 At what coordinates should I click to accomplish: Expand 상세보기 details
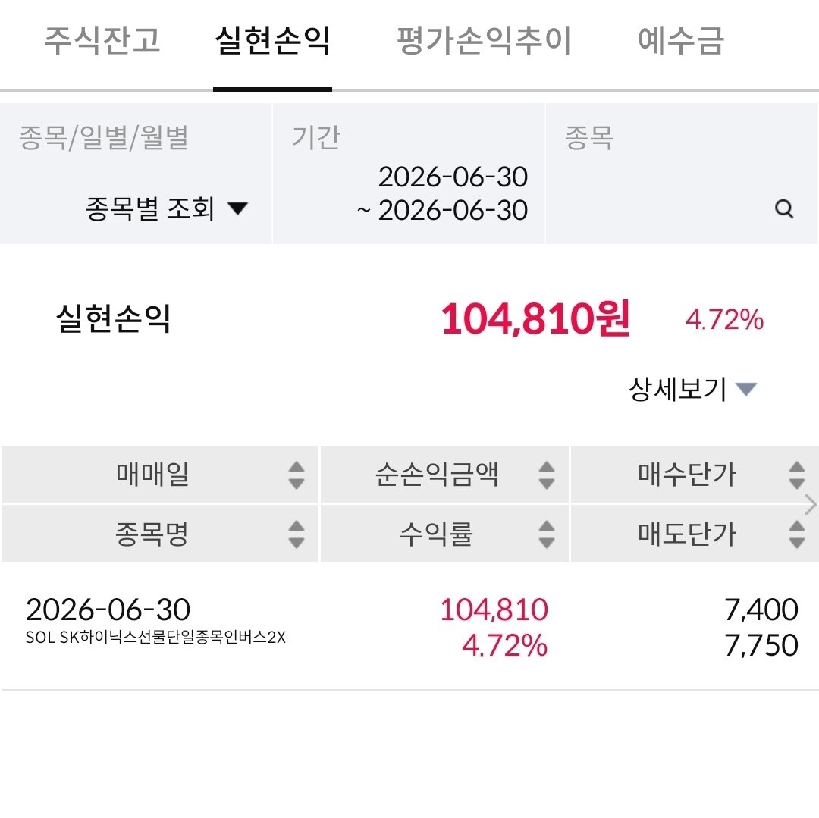[x=692, y=389]
